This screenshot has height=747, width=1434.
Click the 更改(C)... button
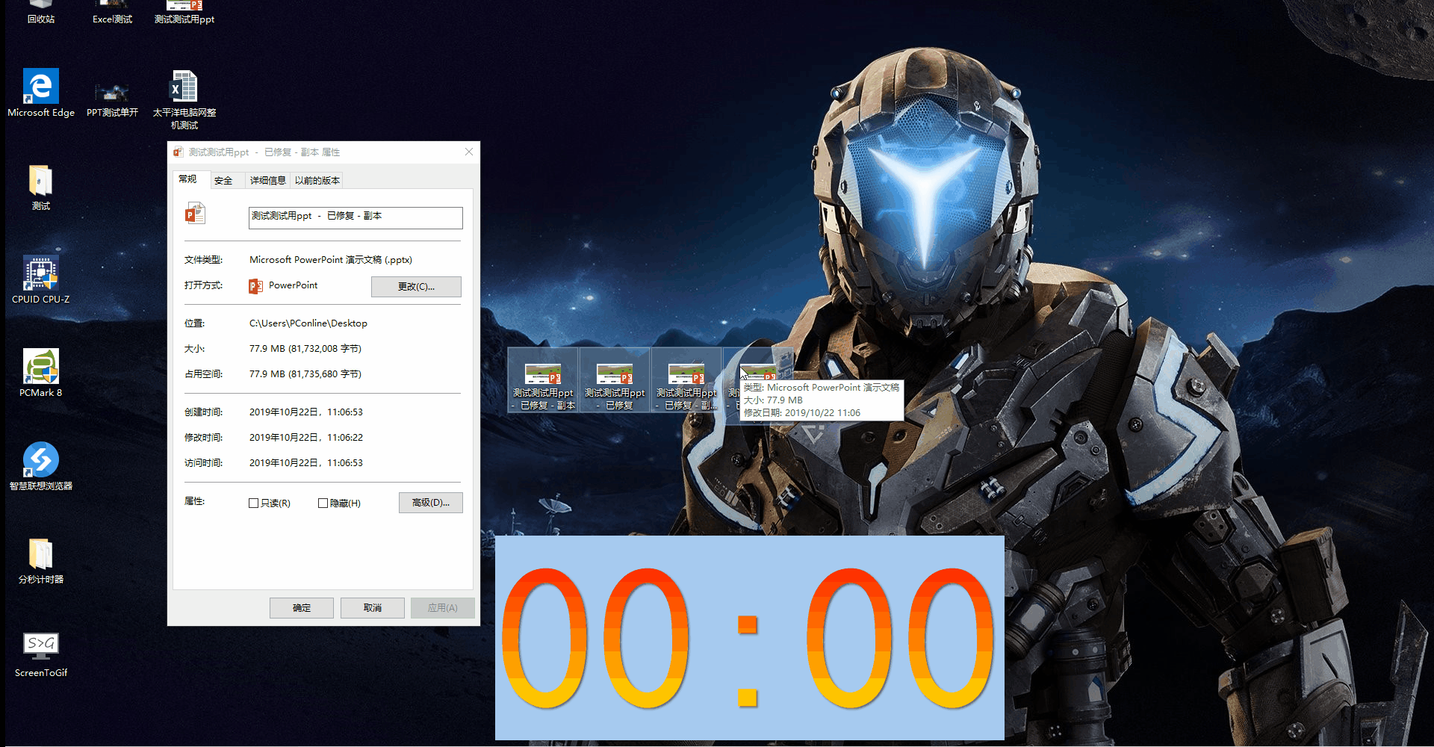[x=416, y=287]
